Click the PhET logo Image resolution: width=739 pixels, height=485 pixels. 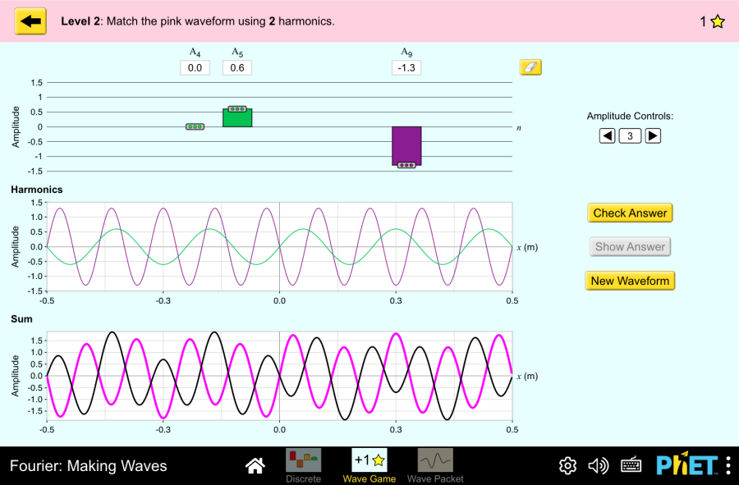(686, 464)
